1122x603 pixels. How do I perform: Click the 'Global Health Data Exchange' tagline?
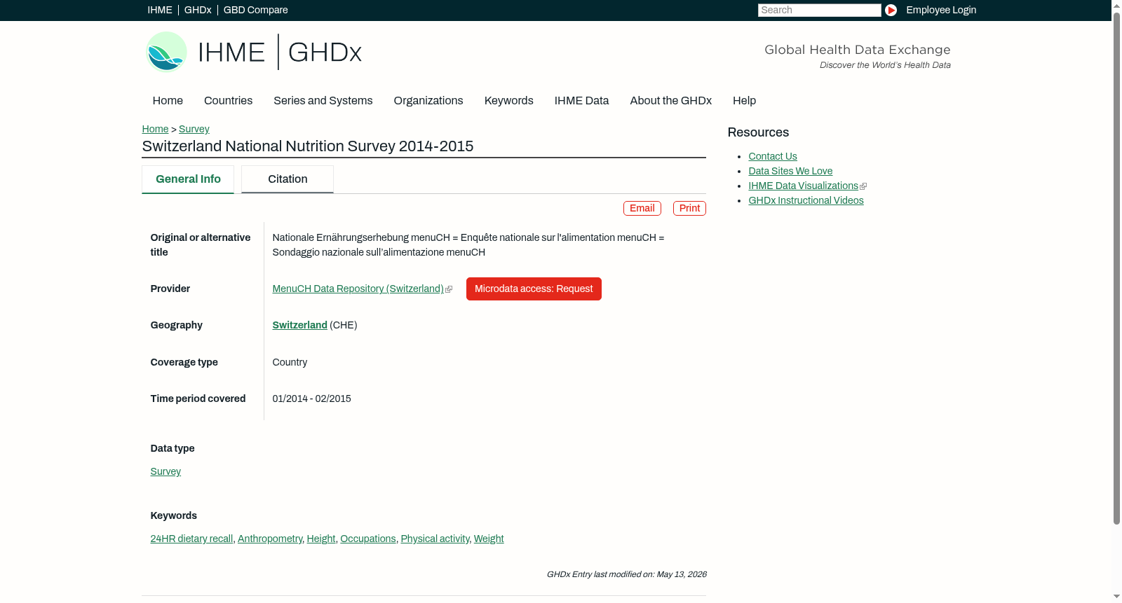point(857,50)
